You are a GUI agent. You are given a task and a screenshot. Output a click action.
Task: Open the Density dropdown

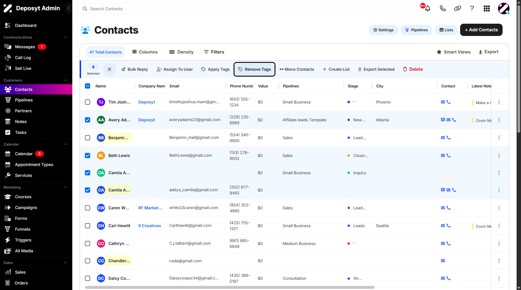pos(181,52)
